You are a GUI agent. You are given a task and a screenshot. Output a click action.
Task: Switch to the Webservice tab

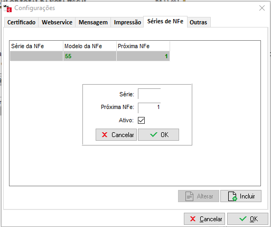click(x=57, y=22)
